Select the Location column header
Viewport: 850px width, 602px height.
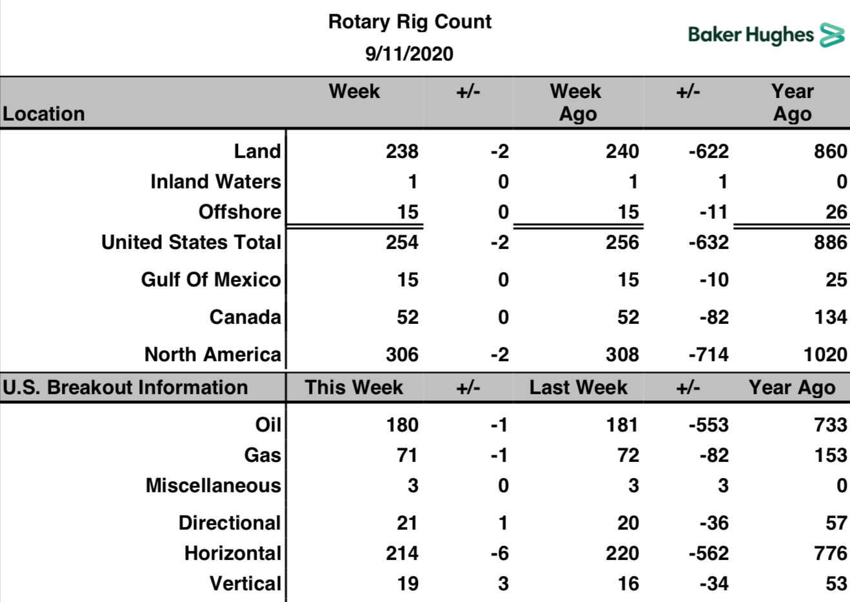44,114
